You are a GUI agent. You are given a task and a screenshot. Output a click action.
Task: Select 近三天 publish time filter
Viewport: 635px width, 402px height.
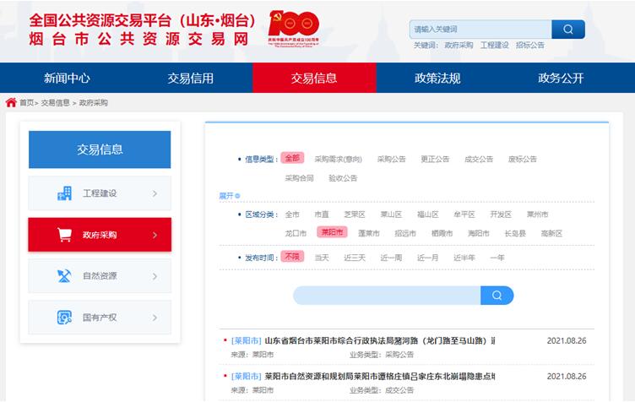point(354,257)
